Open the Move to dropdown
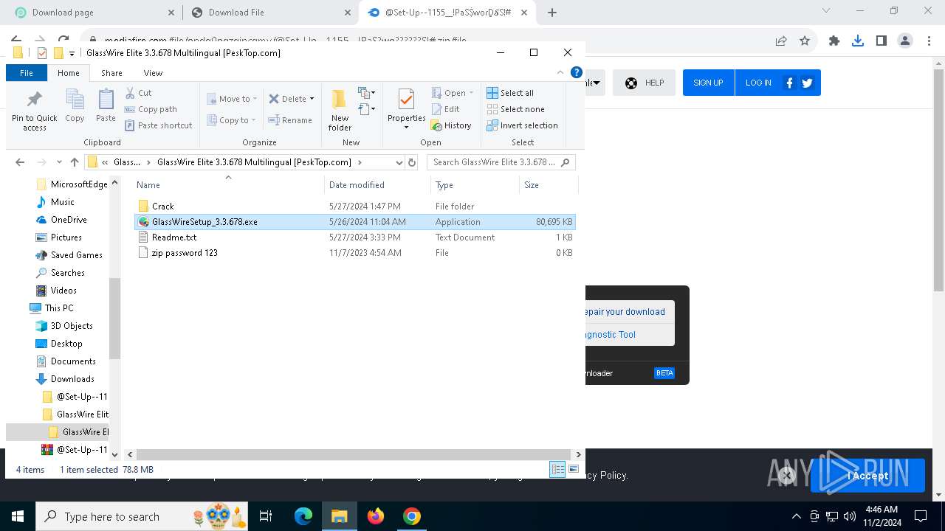This screenshot has height=531, width=945. point(231,99)
